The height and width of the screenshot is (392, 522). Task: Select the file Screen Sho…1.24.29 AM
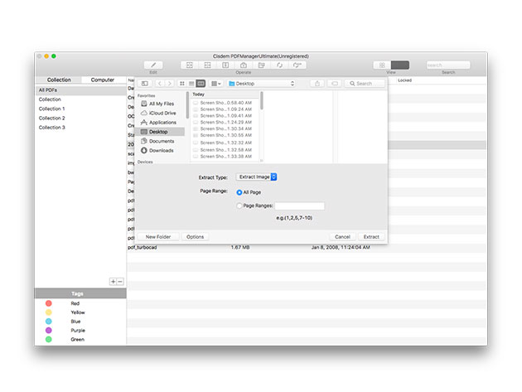coord(225,122)
